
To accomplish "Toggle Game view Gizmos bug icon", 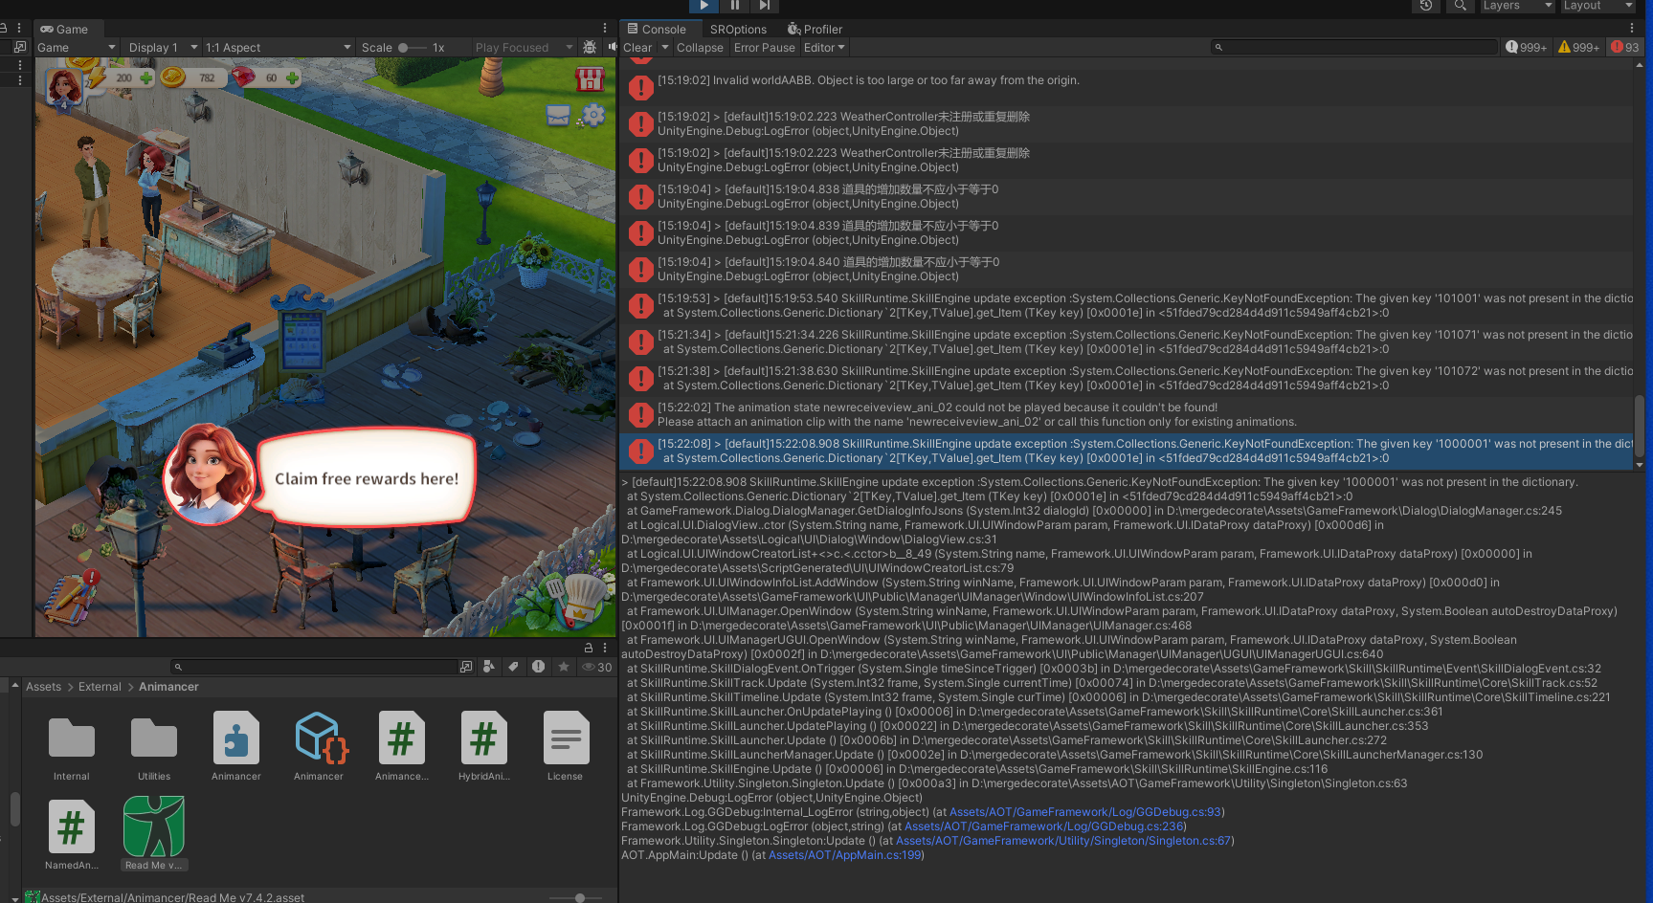I will tap(590, 47).
